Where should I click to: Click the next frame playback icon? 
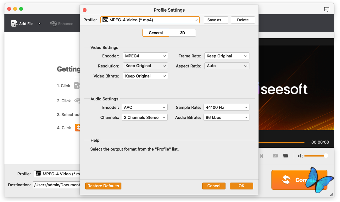point(262,156)
